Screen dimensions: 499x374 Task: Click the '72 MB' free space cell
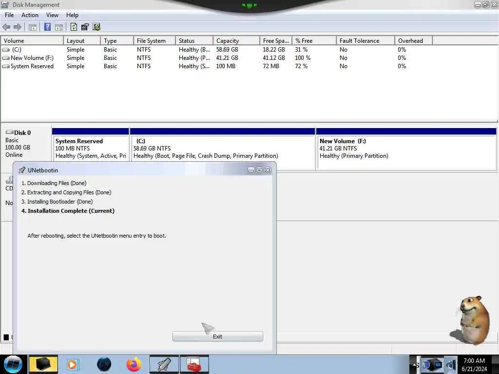pos(271,66)
